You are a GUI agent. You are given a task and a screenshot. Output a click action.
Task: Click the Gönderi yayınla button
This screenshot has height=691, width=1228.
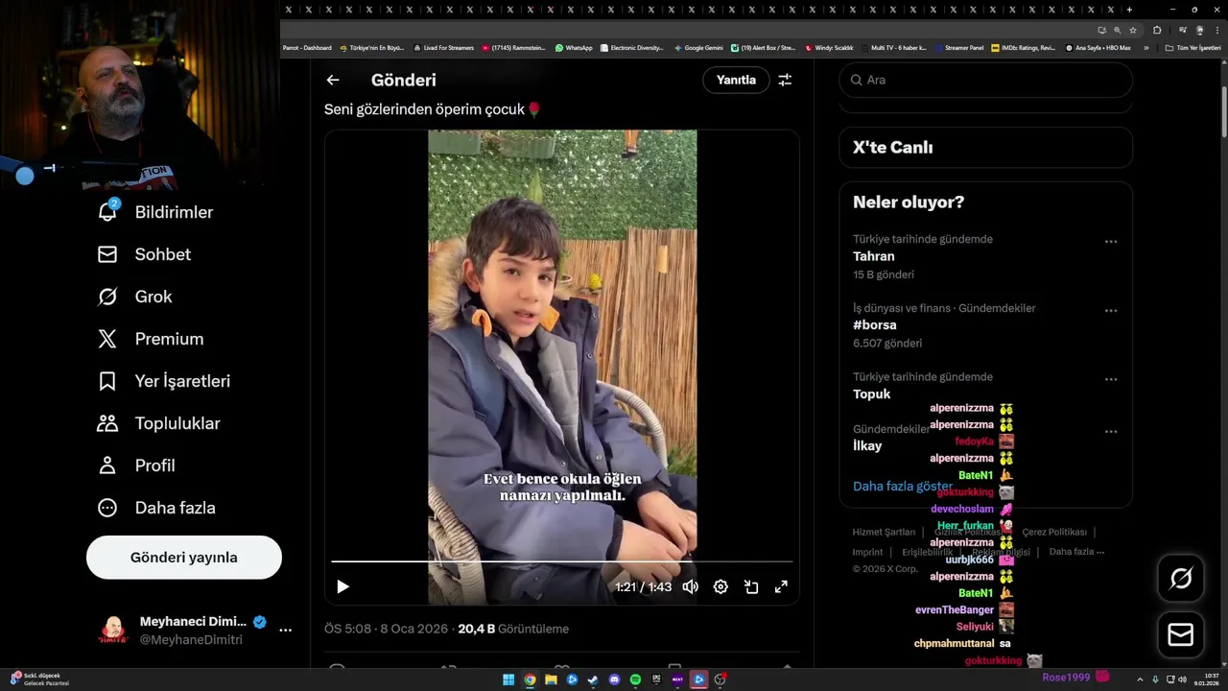click(184, 558)
